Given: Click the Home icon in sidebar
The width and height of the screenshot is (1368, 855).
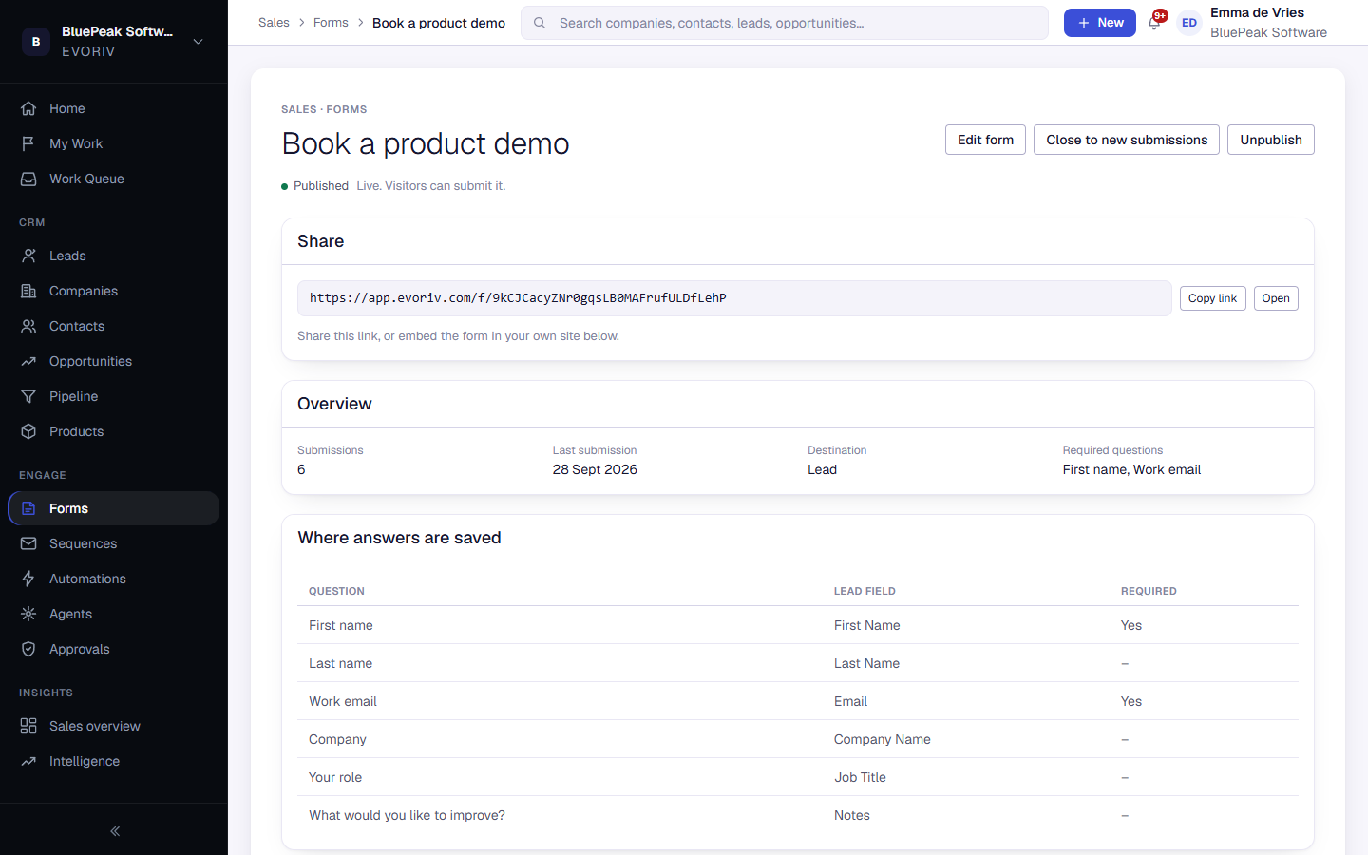Looking at the screenshot, I should click(28, 108).
